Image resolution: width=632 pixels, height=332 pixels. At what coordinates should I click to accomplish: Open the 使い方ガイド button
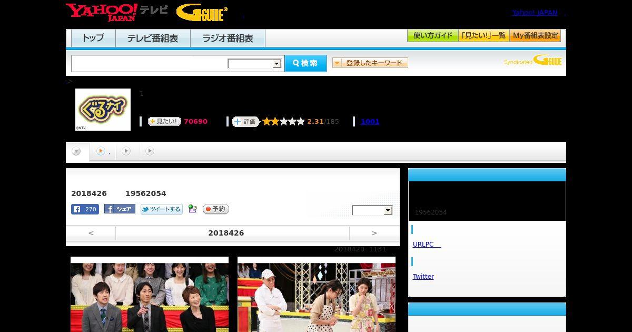point(432,36)
